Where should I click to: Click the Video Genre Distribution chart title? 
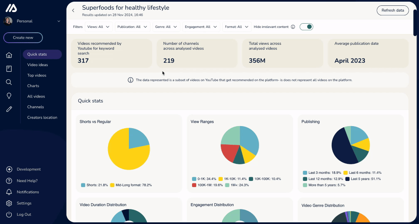[x=323, y=206]
